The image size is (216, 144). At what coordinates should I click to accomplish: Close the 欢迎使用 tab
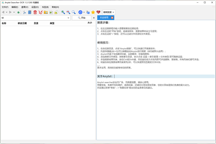(112, 18)
